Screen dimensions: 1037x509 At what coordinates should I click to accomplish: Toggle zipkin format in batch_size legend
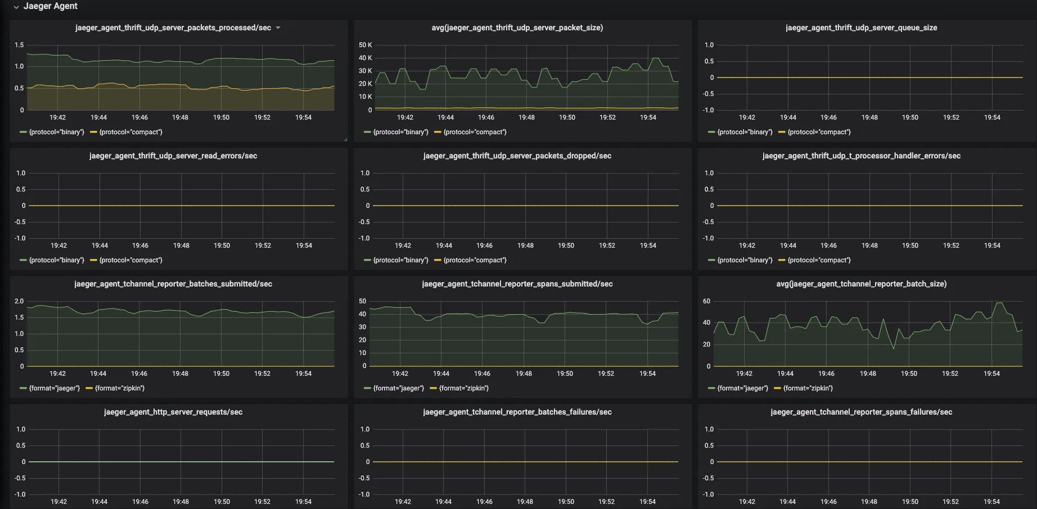(808, 388)
